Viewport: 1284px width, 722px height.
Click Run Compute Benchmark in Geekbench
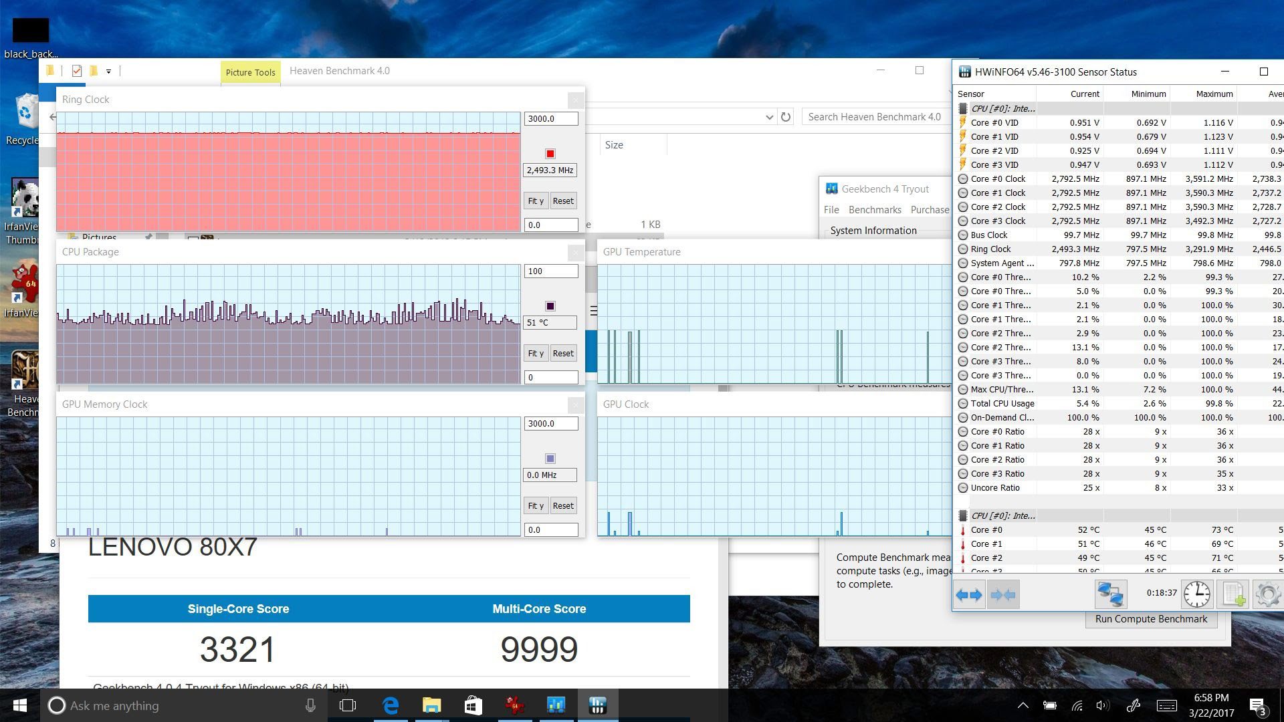[x=1151, y=619]
